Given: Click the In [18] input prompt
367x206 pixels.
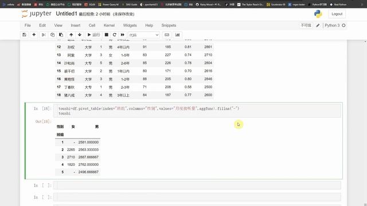Looking at the screenshot, I should click(x=42, y=108).
